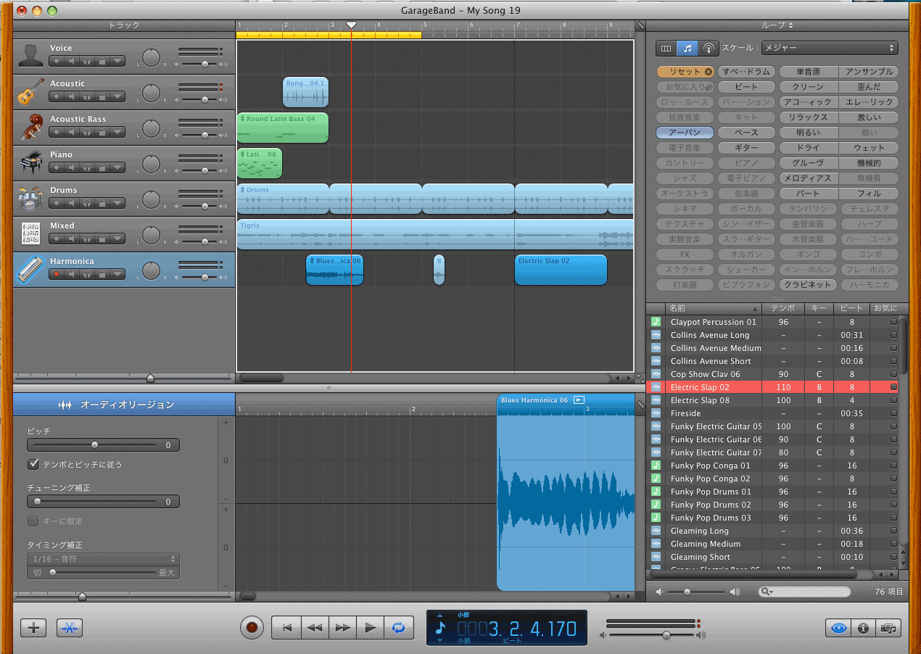Open the スケール dropdown showing メジャー

(829, 48)
